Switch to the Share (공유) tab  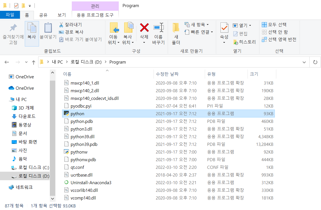coord(43,15)
